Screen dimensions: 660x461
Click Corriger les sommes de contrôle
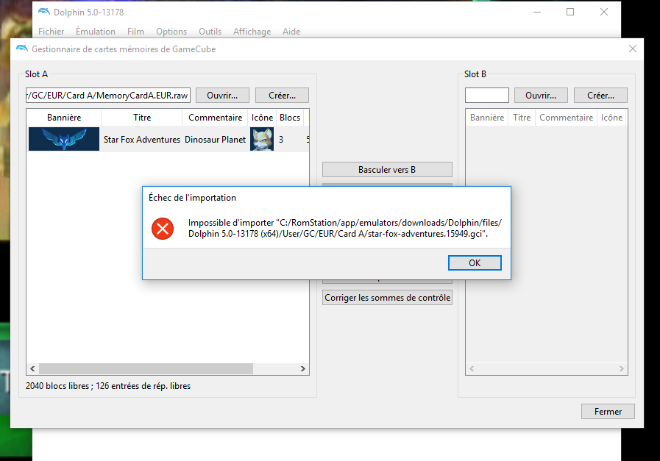point(387,297)
